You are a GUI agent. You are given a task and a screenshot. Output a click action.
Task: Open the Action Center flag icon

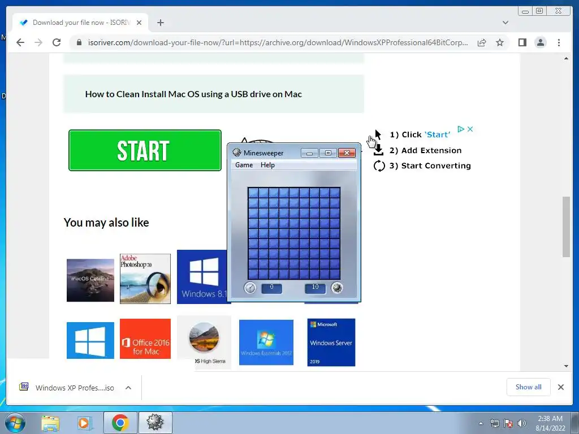tap(508, 423)
